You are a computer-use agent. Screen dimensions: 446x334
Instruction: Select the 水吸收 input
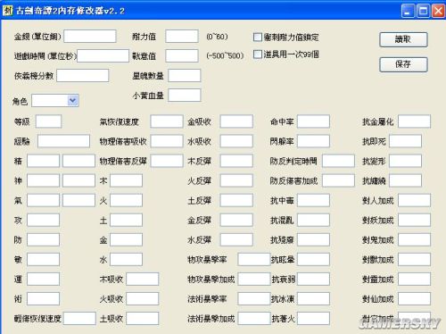click(236, 141)
